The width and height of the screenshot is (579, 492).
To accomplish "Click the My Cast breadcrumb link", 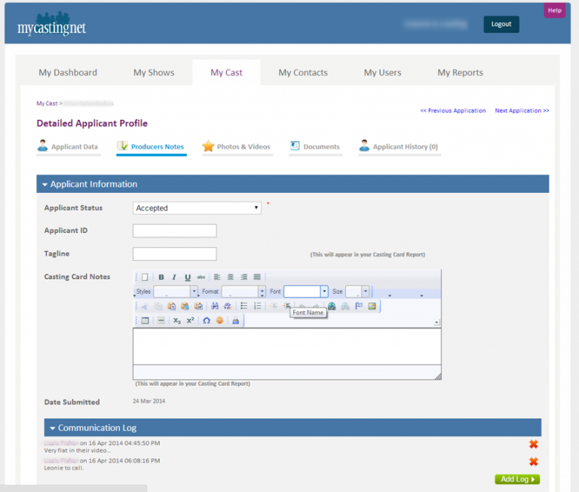I will [47, 103].
